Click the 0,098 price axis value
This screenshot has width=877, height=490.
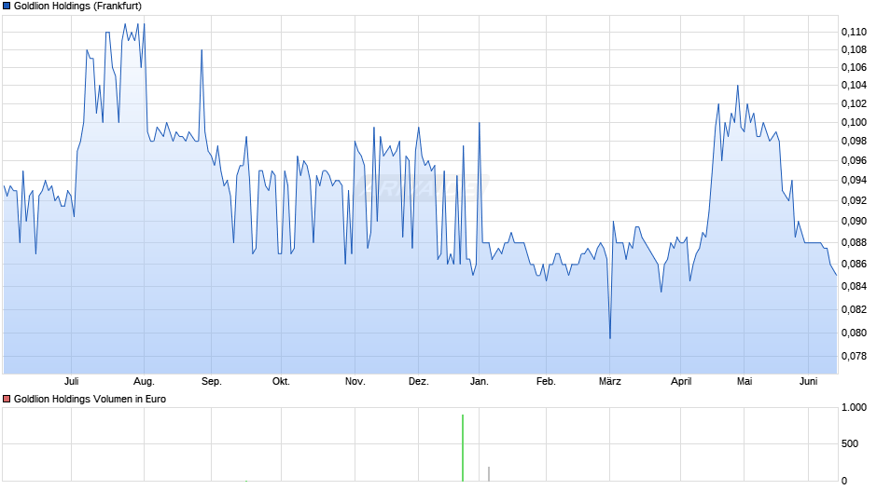click(854, 142)
